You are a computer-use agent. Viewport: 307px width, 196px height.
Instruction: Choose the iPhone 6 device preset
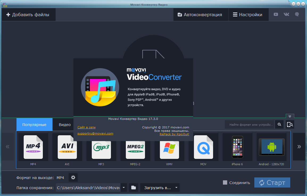coord(237,147)
